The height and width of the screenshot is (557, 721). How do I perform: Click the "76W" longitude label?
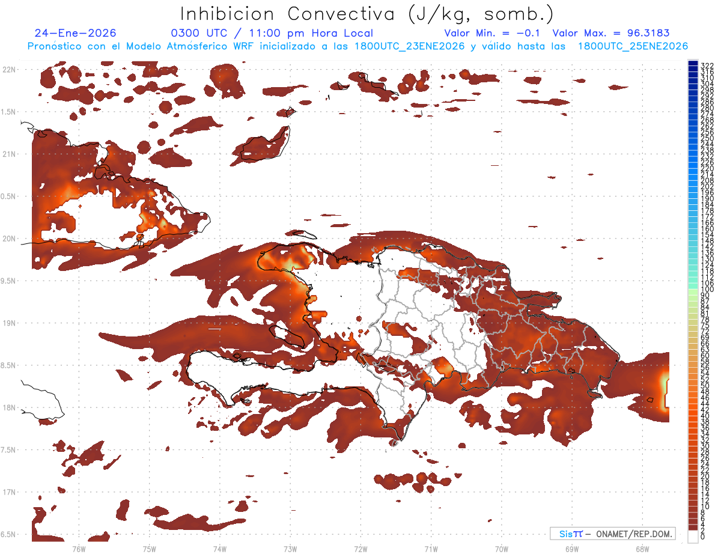79,549
